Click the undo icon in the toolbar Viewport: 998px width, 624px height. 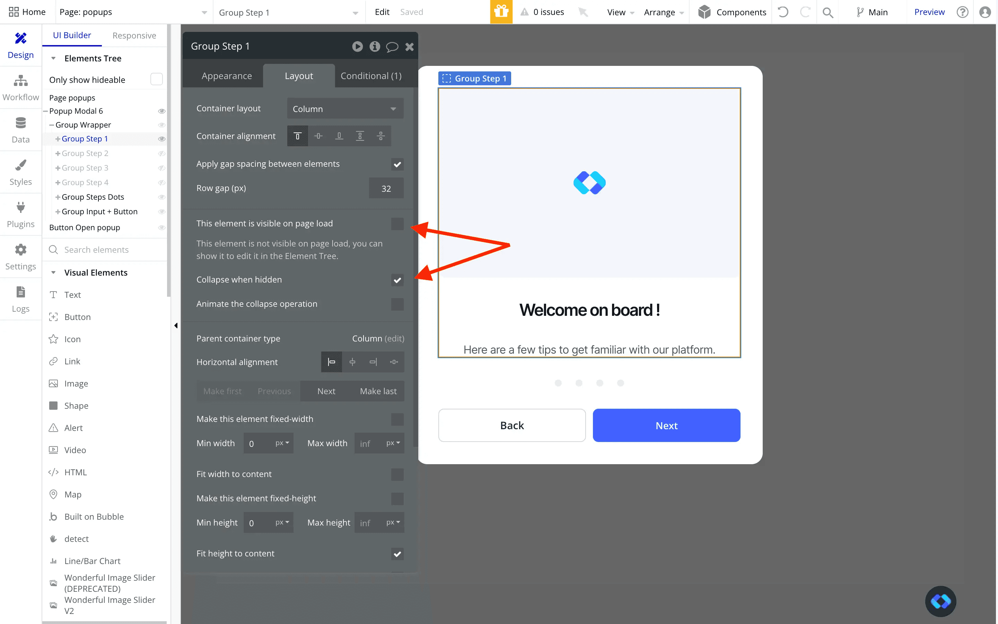point(783,12)
